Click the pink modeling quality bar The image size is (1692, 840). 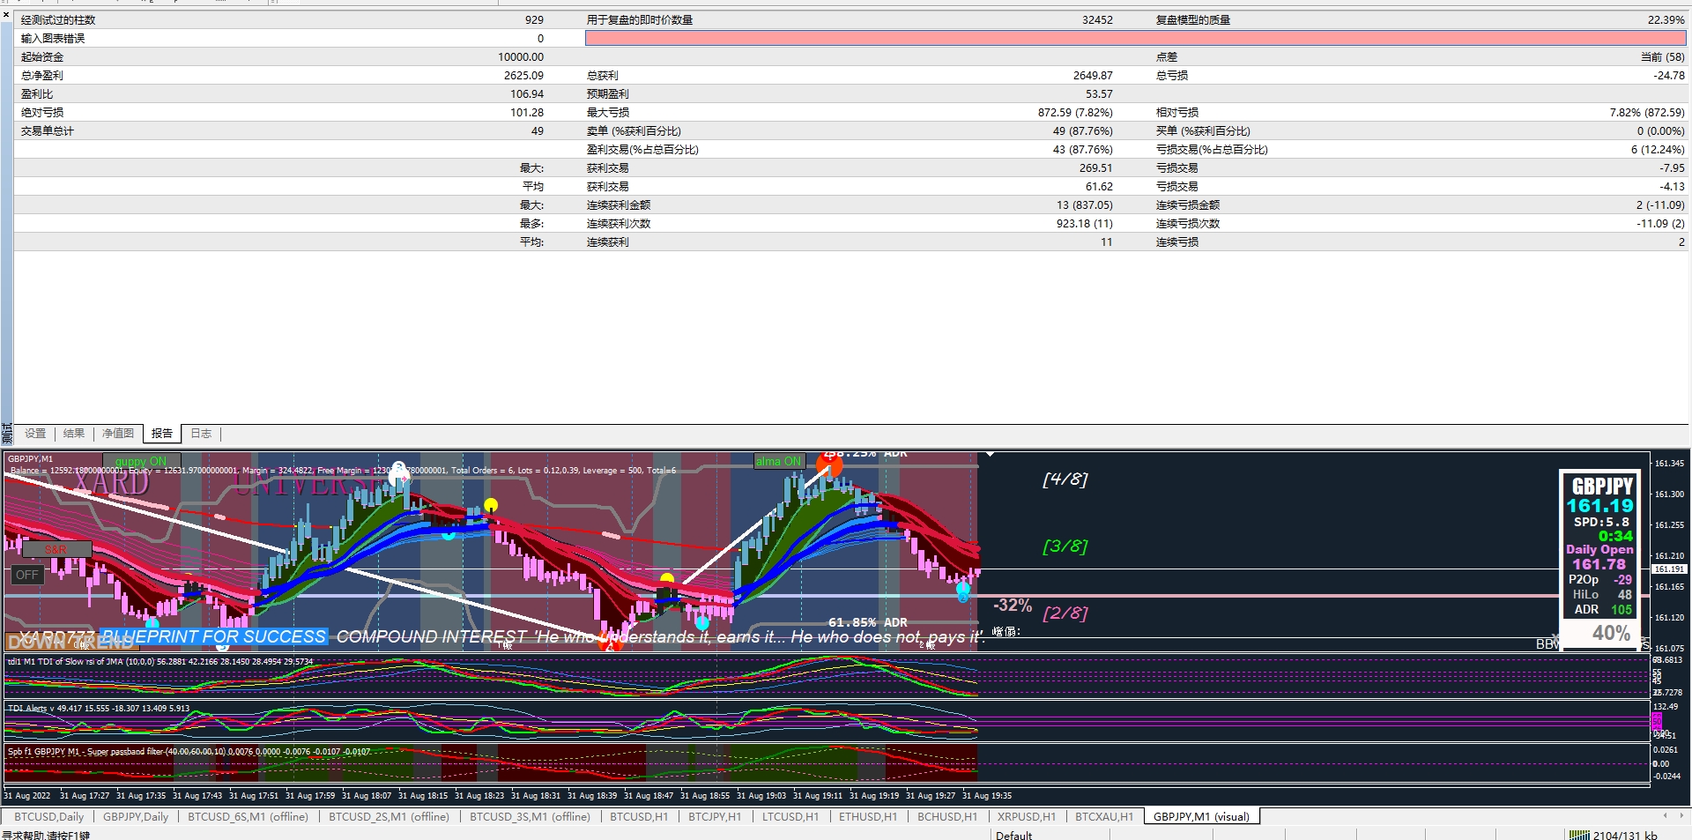click(1135, 38)
